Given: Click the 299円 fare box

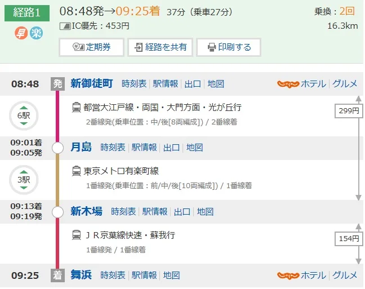Looking at the screenshot, I should (x=349, y=111).
